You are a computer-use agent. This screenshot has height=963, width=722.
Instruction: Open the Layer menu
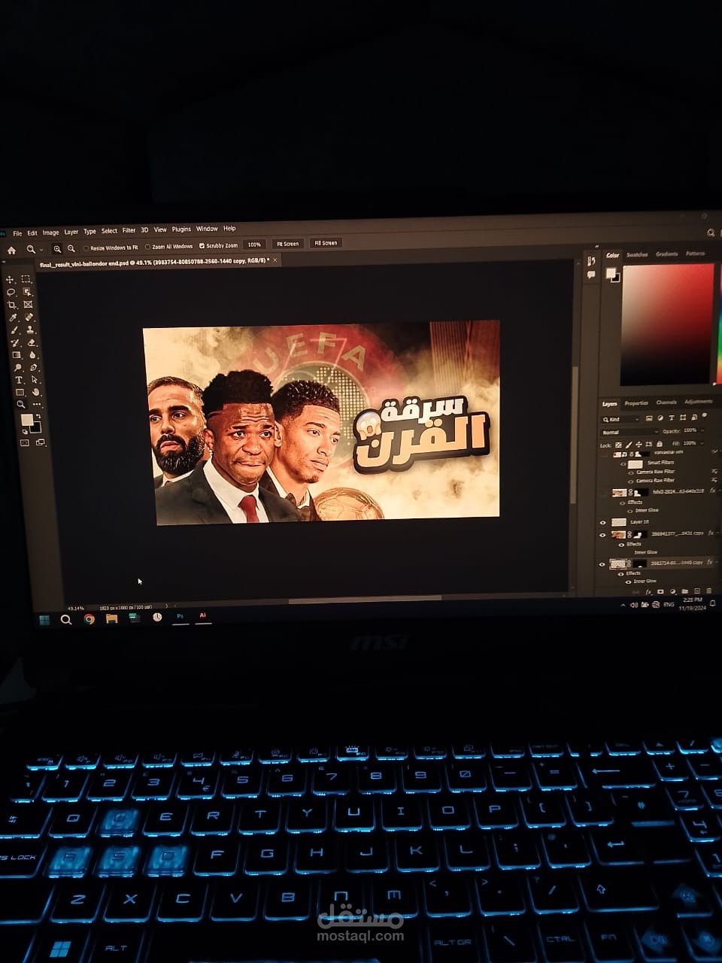click(x=71, y=232)
